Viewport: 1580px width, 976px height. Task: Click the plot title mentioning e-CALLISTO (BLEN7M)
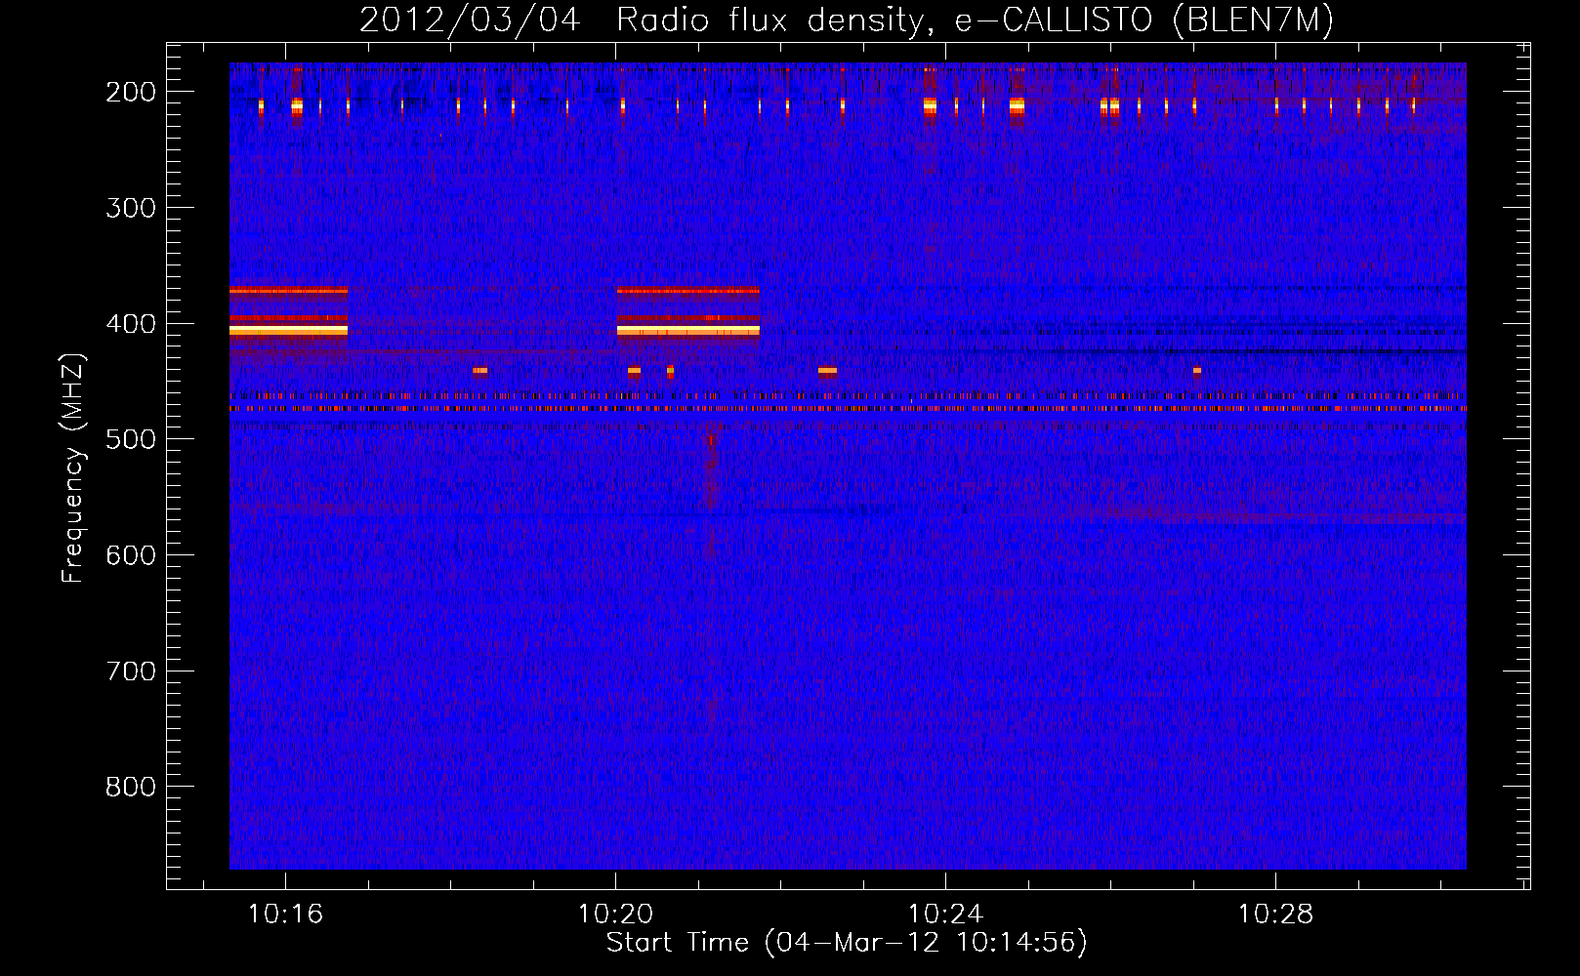[846, 20]
